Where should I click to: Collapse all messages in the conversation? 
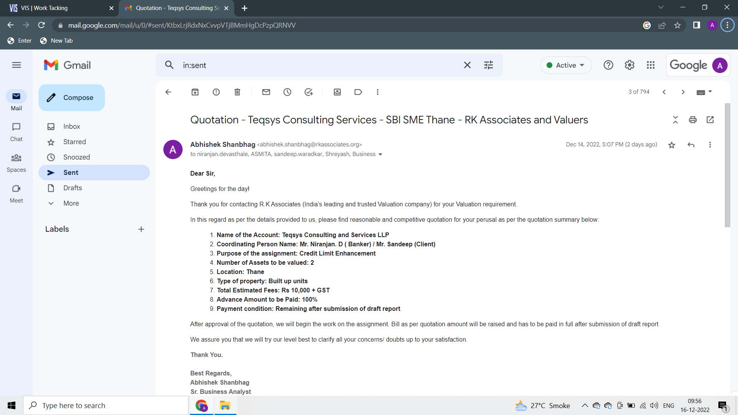[675, 120]
